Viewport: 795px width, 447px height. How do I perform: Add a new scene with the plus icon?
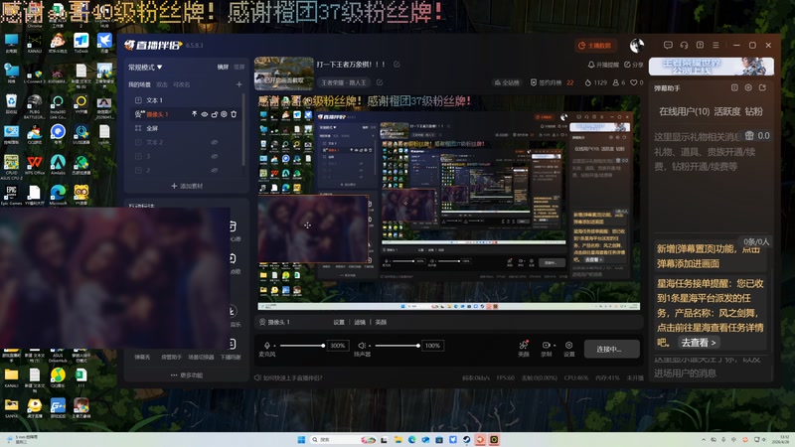(x=238, y=84)
